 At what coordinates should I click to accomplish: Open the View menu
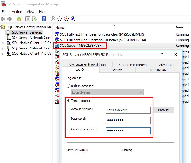(x=30, y=12)
